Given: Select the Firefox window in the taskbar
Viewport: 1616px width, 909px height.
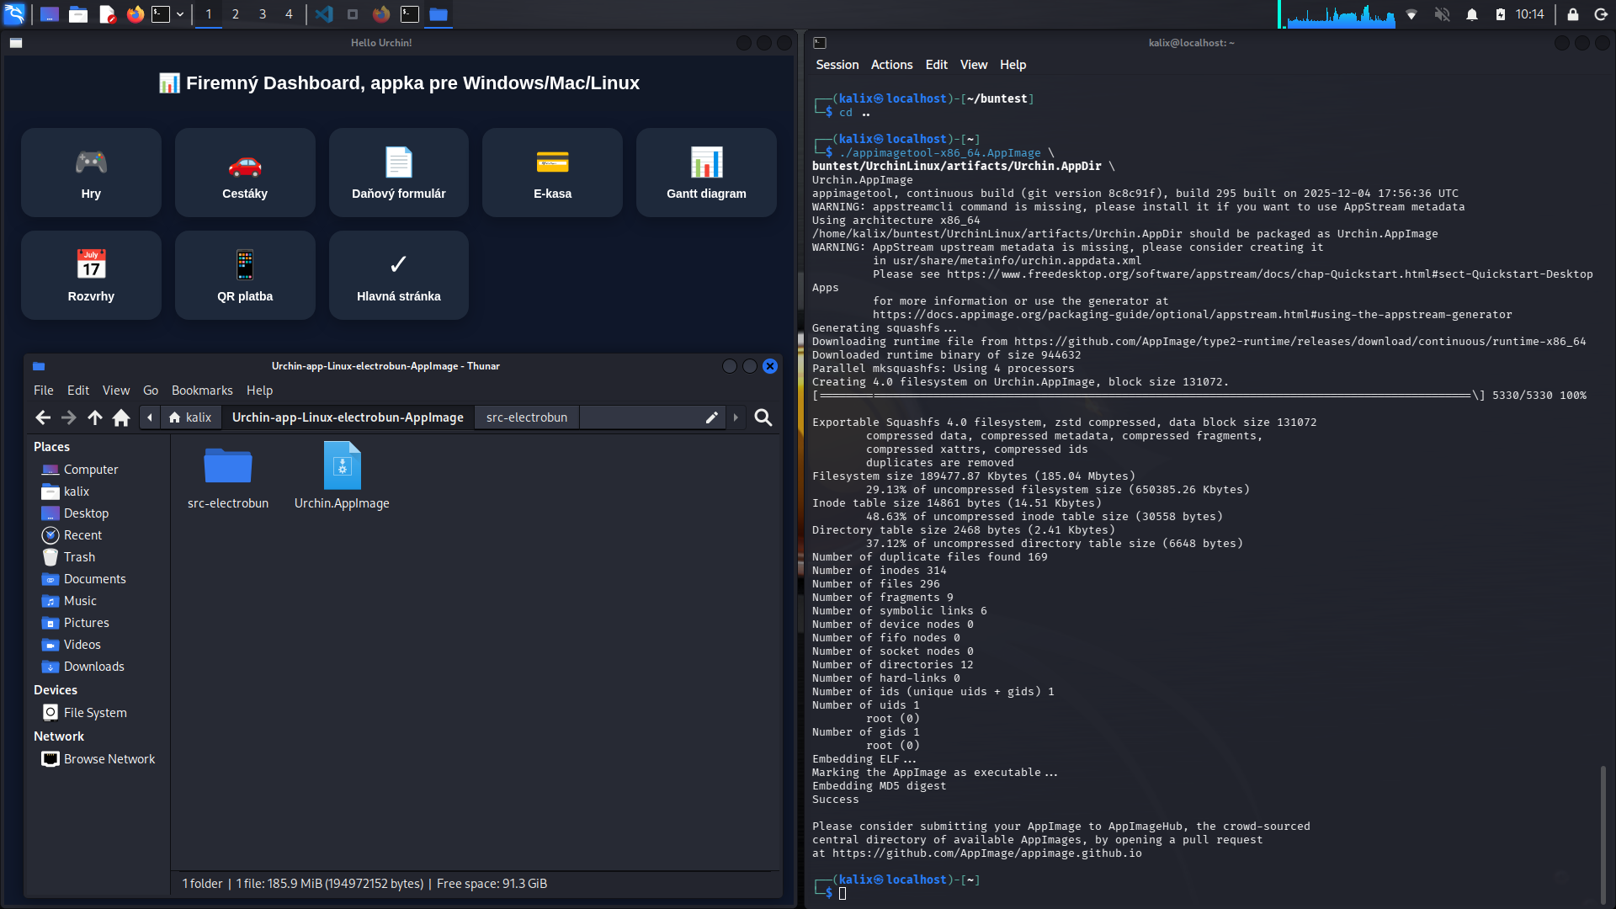Looking at the screenshot, I should pyautogui.click(x=381, y=14).
